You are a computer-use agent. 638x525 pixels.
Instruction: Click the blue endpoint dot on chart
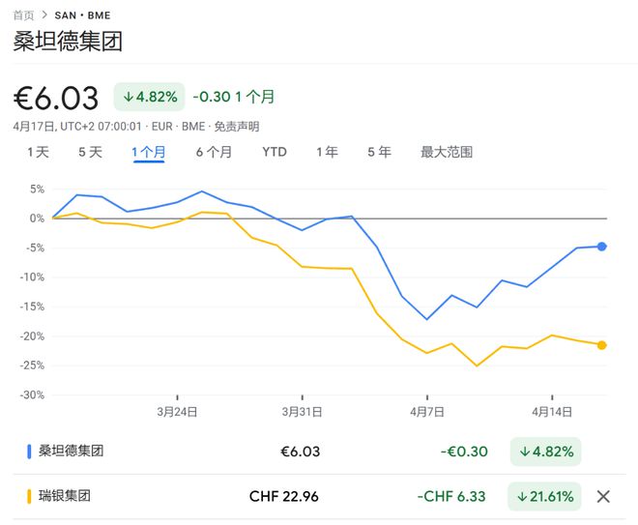pos(602,247)
